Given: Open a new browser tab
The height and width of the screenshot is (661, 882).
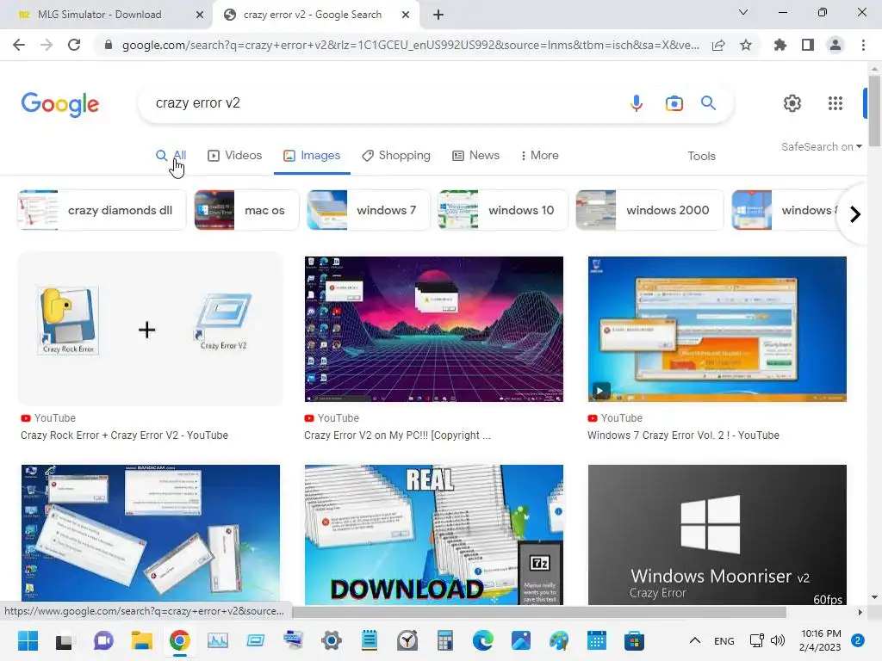Looking at the screenshot, I should click(x=438, y=15).
